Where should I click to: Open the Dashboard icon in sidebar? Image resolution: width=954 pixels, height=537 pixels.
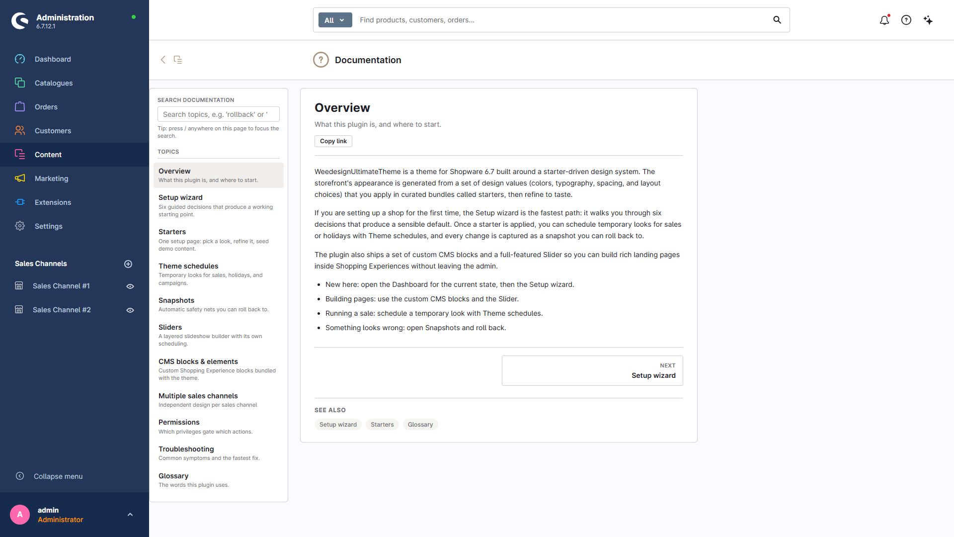click(x=20, y=59)
